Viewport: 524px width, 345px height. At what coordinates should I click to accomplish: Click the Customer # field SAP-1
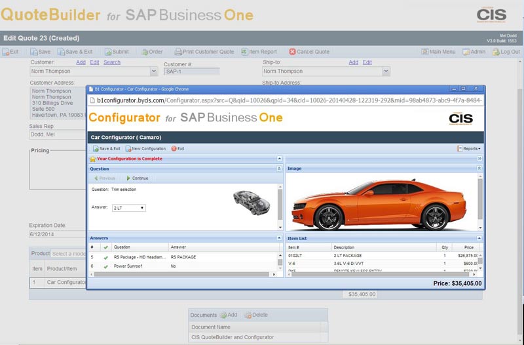coord(192,71)
